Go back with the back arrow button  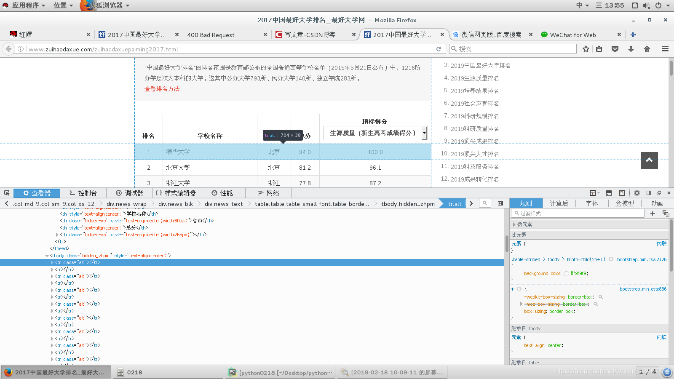[8, 49]
